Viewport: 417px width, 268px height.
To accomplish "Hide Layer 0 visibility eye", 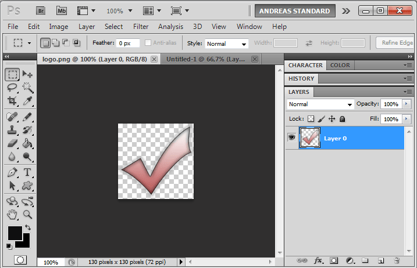I will point(292,137).
